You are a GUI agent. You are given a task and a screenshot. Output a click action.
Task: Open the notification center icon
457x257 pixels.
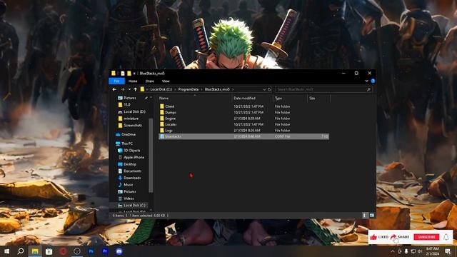point(448,251)
